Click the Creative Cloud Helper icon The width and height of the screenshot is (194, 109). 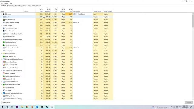[x=4, y=62]
